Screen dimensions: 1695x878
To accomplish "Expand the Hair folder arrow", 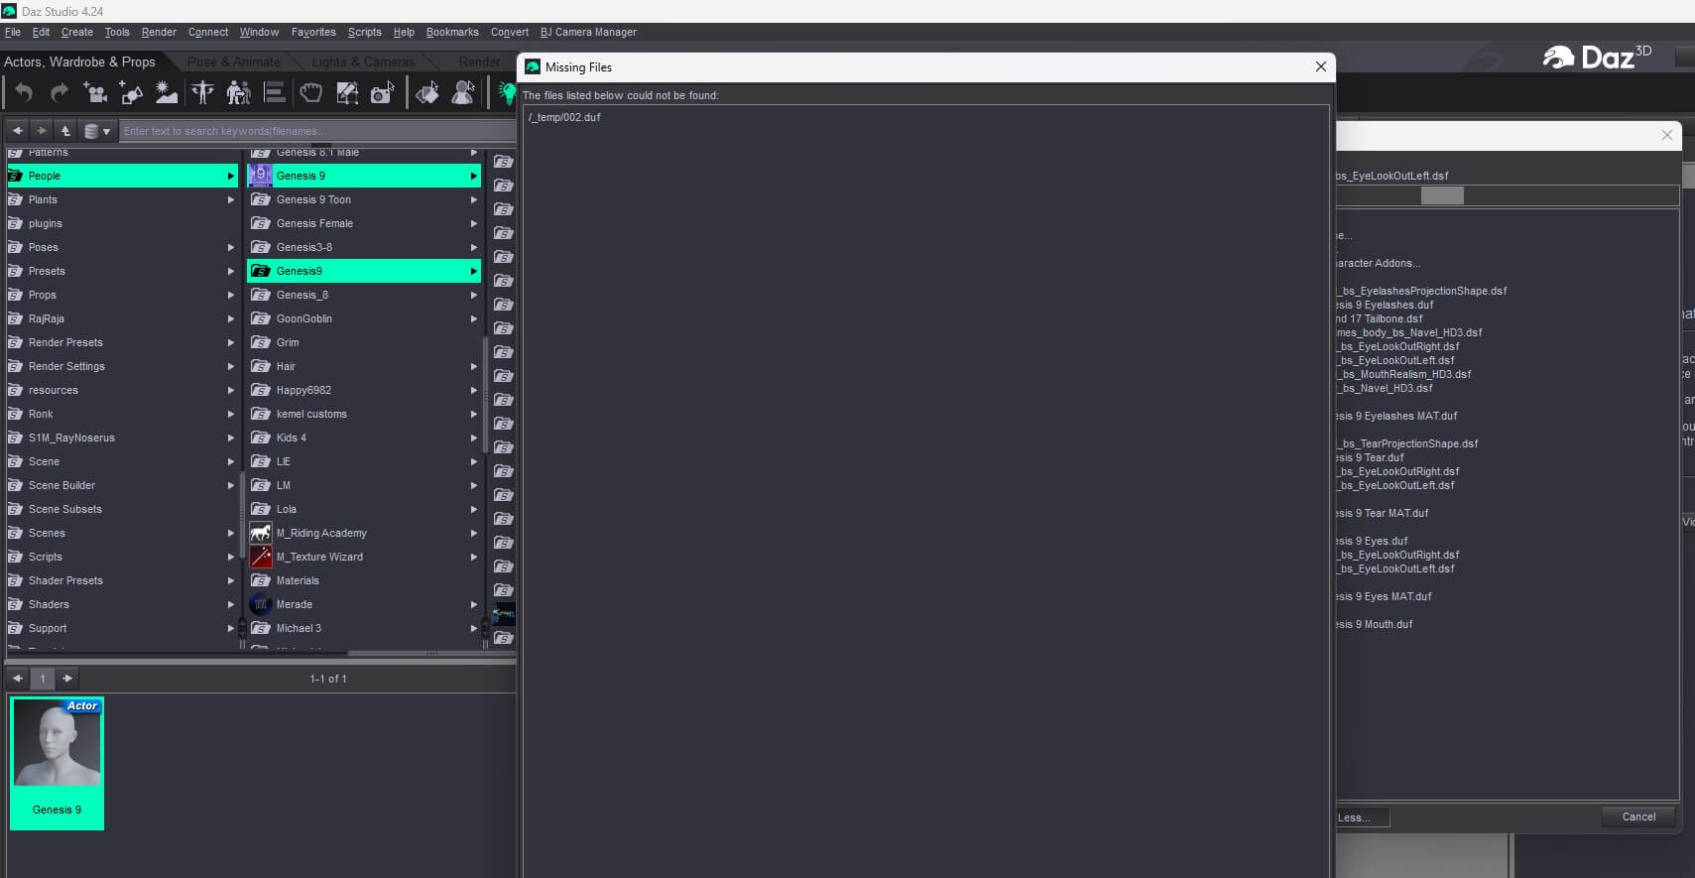I will coord(474,366).
